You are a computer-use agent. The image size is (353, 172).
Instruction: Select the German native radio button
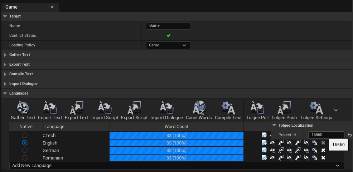[x=25, y=150]
